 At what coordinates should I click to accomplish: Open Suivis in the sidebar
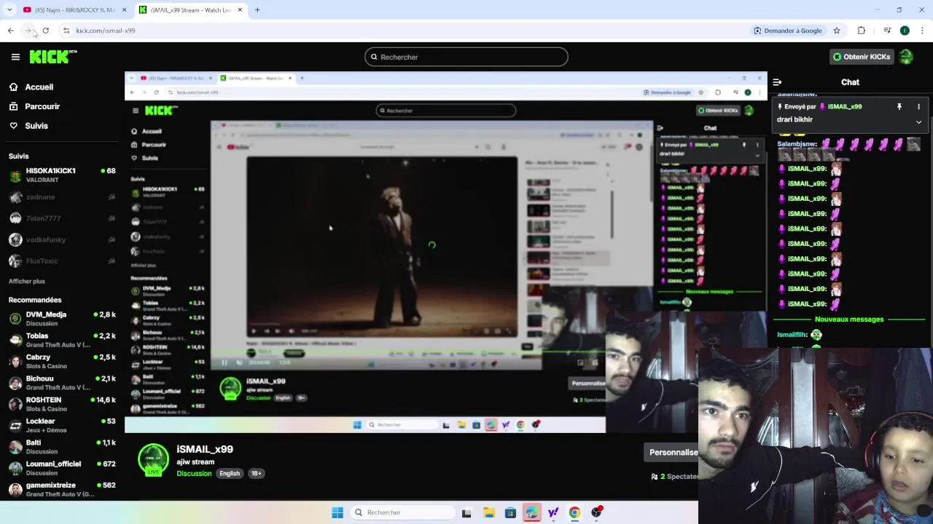(x=36, y=126)
